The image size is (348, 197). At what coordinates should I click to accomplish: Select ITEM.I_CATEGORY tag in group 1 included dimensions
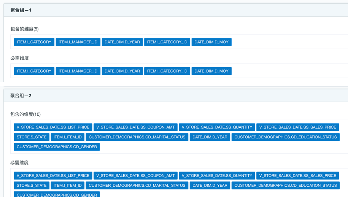click(34, 42)
